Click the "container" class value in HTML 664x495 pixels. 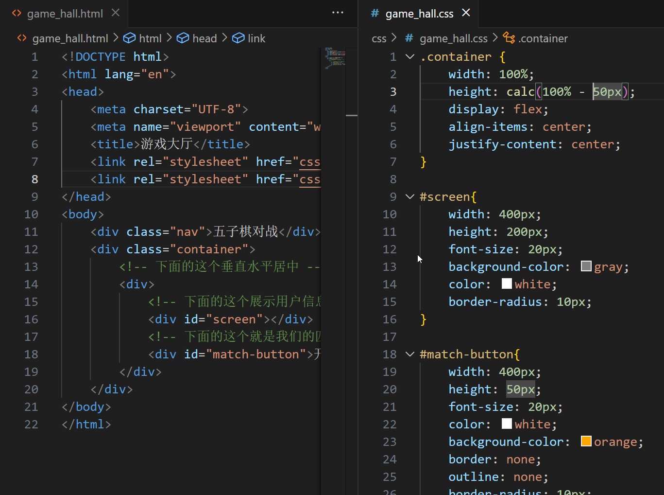pos(209,249)
